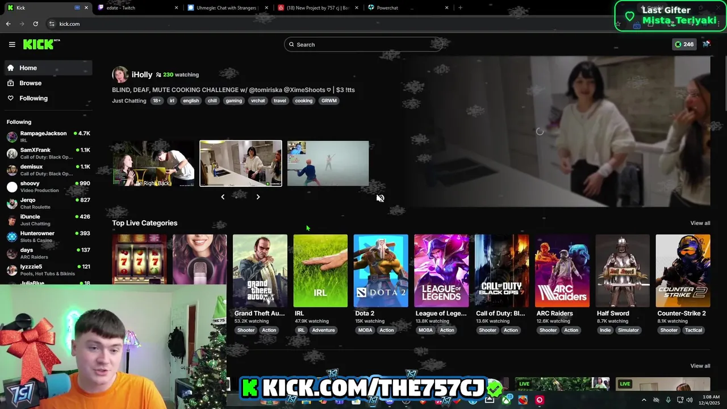This screenshot has width=727, height=409.
Task: Click the gaming tag
Action: 233,101
